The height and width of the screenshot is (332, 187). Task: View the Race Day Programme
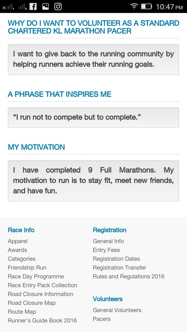(x=36, y=276)
